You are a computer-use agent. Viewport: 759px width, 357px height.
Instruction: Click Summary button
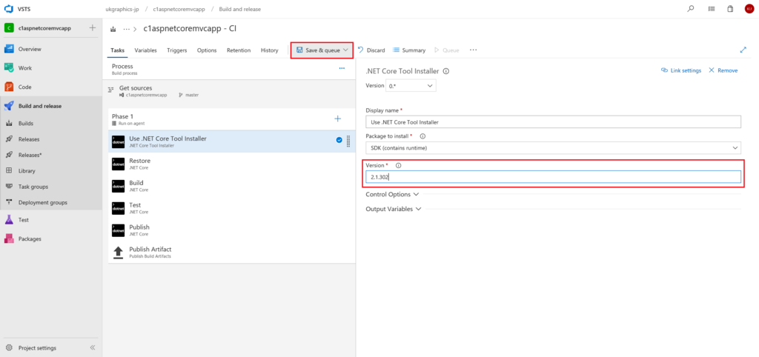pyautogui.click(x=409, y=50)
